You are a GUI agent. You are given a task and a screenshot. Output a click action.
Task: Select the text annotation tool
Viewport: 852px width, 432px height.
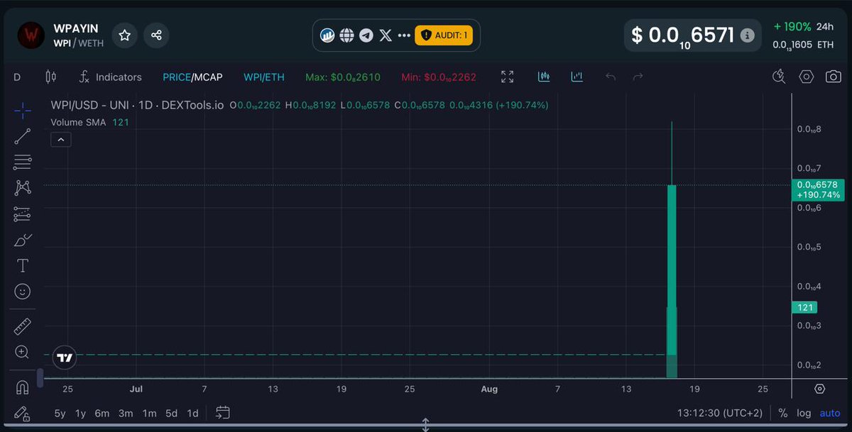click(x=22, y=266)
